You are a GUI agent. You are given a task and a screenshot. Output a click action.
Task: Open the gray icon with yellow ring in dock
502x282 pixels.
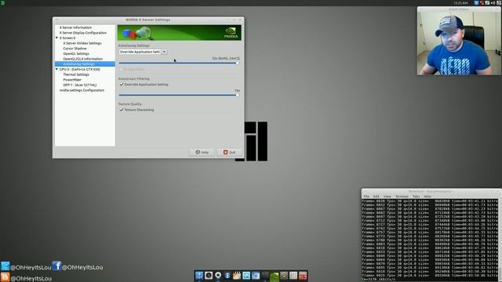pyautogui.click(x=284, y=276)
